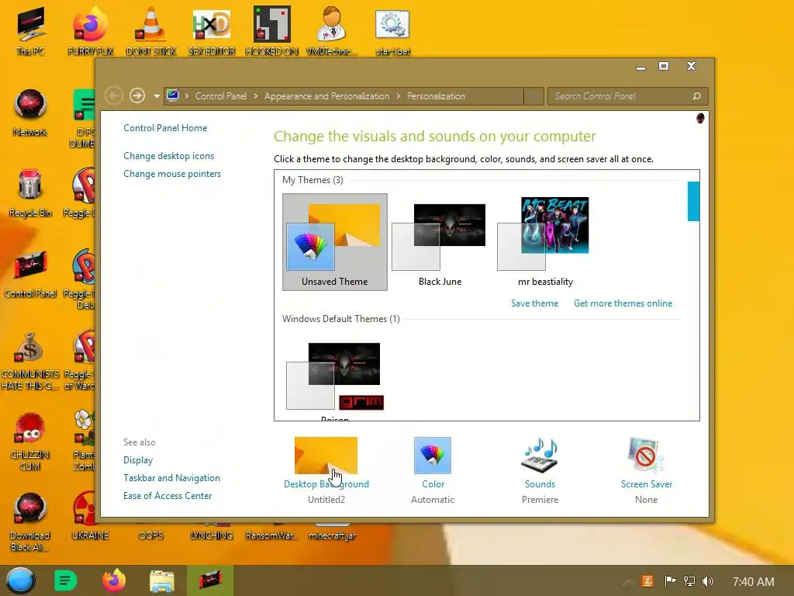
Task: Open the start.bat file icon
Action: point(392,30)
